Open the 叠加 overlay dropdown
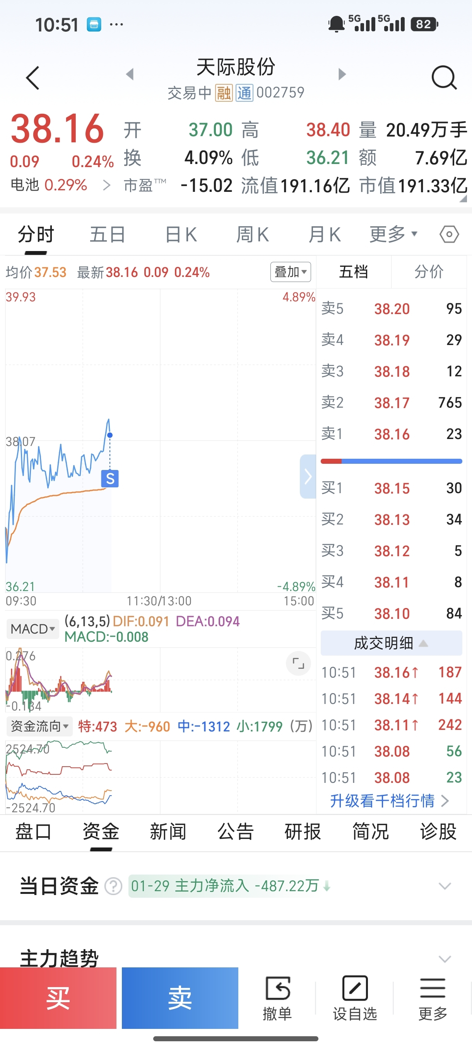Screen dimensions: 472x1049 [x=291, y=272]
